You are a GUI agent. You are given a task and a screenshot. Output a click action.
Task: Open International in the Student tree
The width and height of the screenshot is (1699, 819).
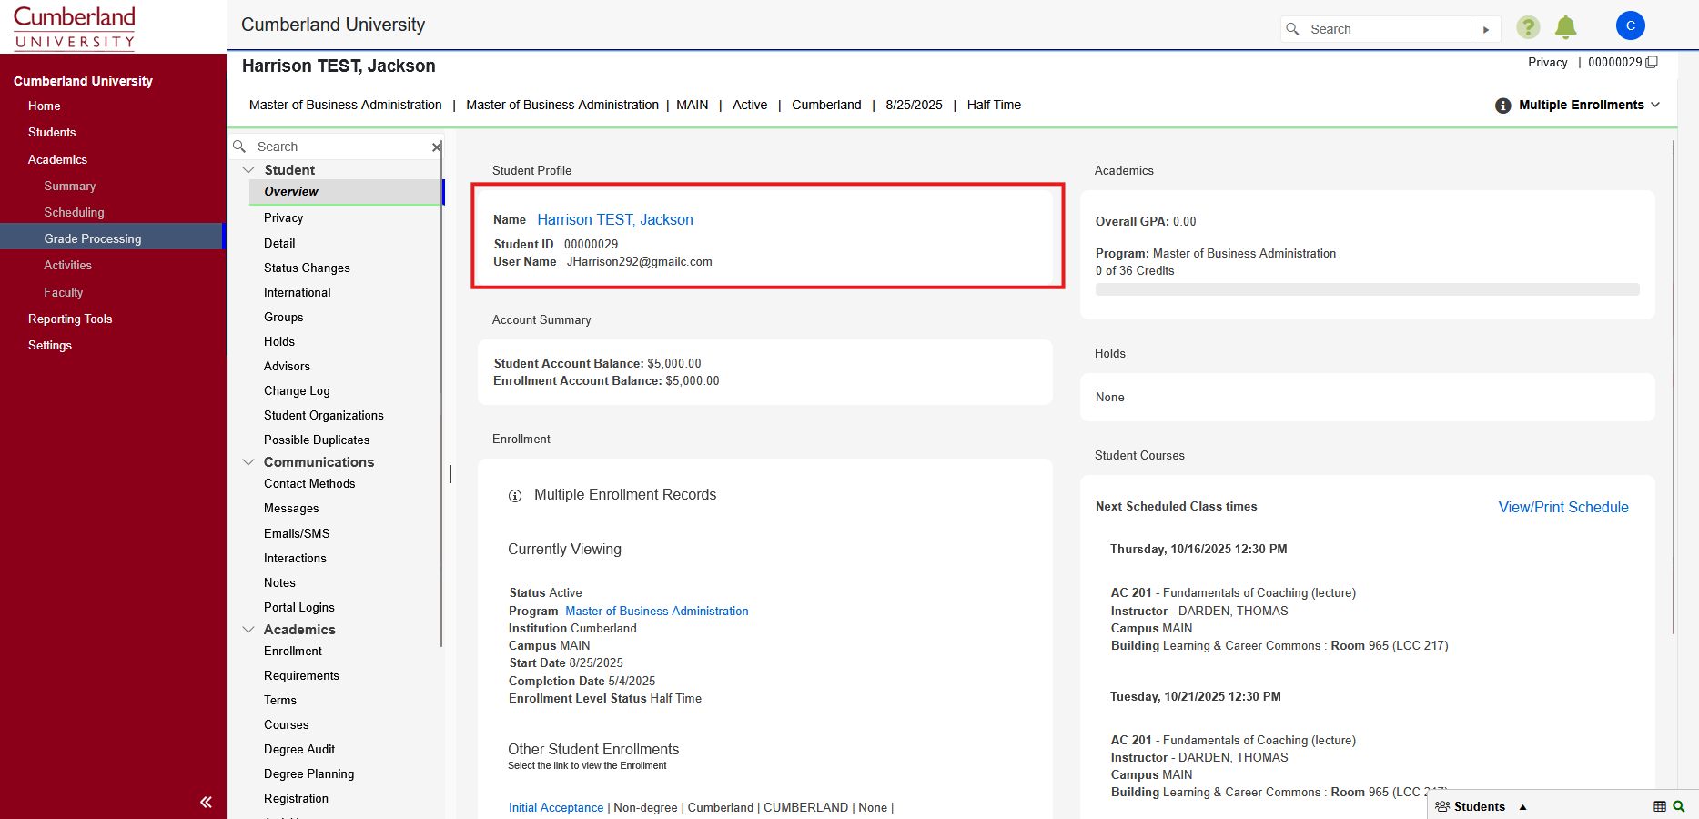298,292
